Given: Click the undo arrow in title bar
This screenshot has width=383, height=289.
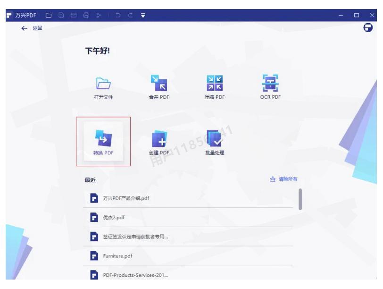Looking at the screenshot, I should click(x=118, y=16).
